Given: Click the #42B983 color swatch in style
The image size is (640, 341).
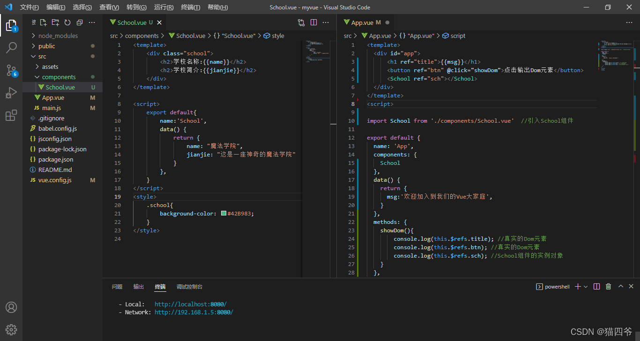Looking at the screenshot, I should [x=223, y=214].
